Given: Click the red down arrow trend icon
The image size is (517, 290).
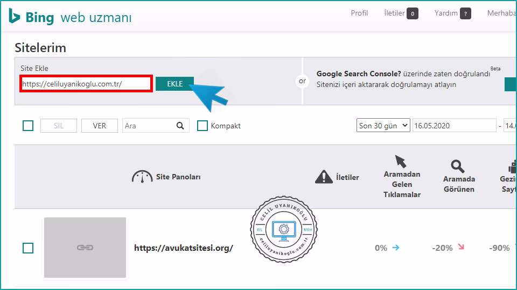Looking at the screenshot, I should tap(461, 247).
